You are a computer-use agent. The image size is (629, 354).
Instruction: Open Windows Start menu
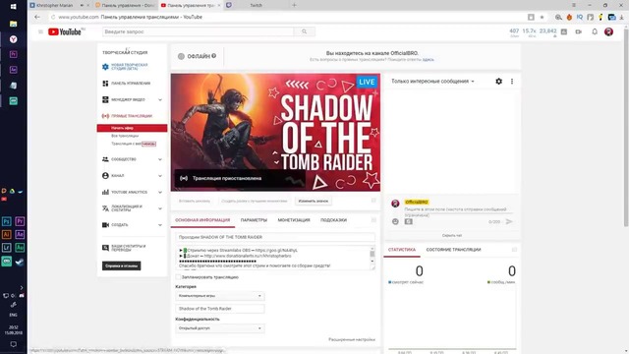[x=13, y=7]
